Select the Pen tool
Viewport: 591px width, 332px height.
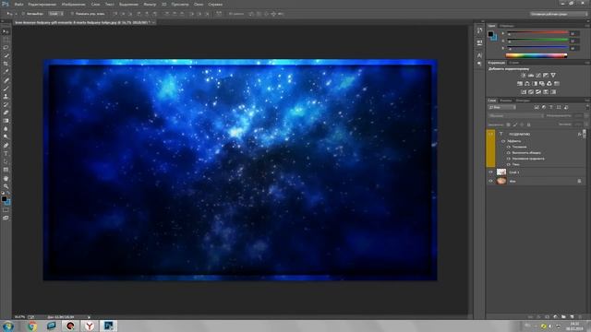[6, 146]
